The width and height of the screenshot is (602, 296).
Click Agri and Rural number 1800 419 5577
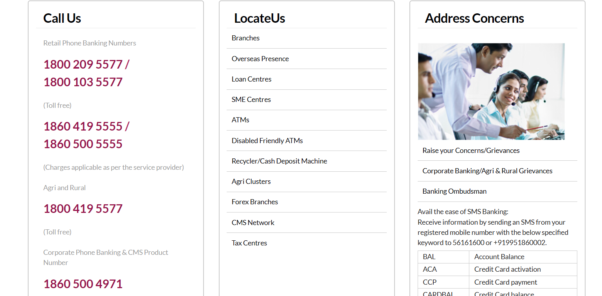click(x=83, y=209)
